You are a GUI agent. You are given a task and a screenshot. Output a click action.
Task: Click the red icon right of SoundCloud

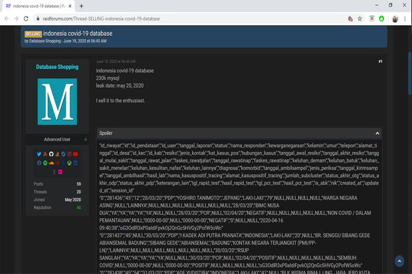click(57, 163)
